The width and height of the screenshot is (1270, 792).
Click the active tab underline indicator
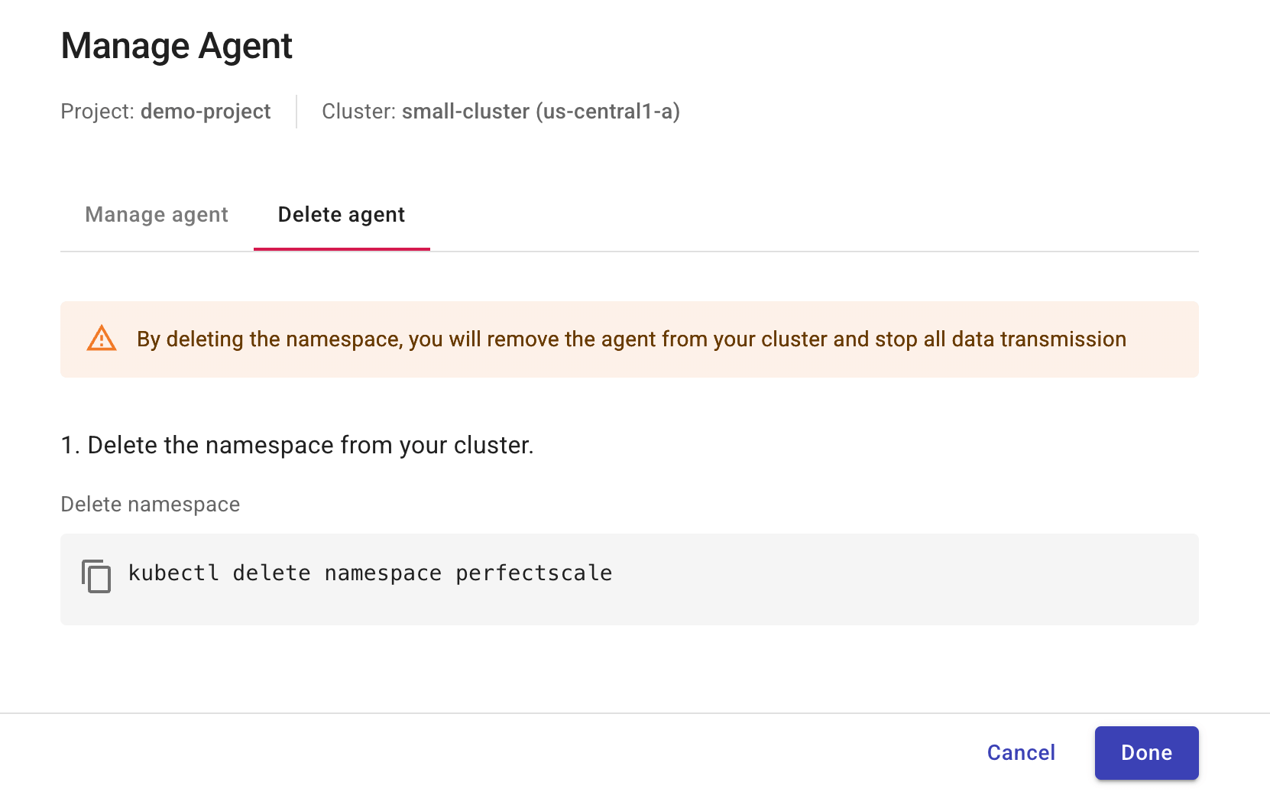341,247
